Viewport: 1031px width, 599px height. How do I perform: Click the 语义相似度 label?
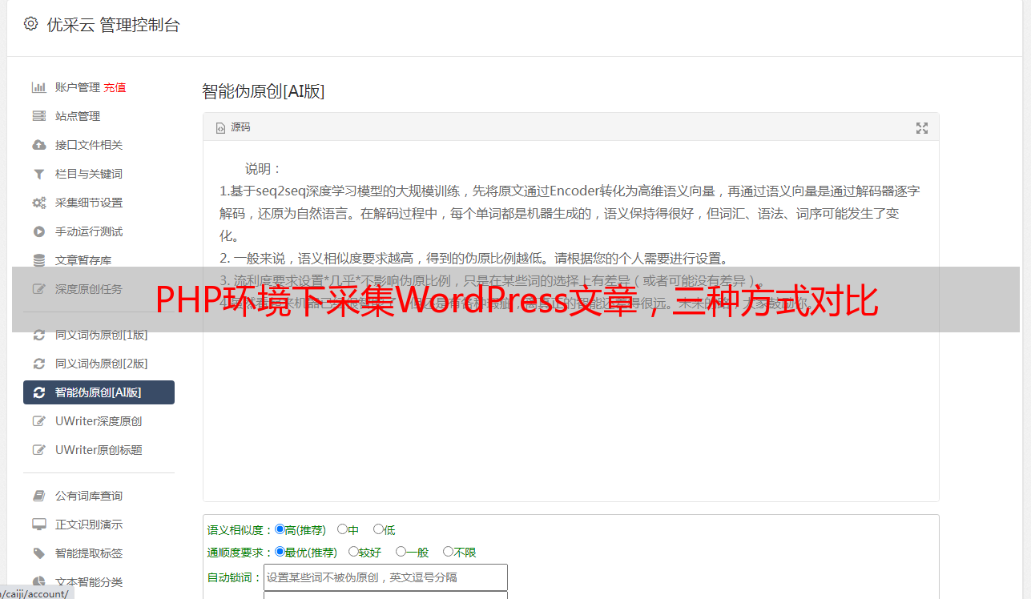click(240, 530)
